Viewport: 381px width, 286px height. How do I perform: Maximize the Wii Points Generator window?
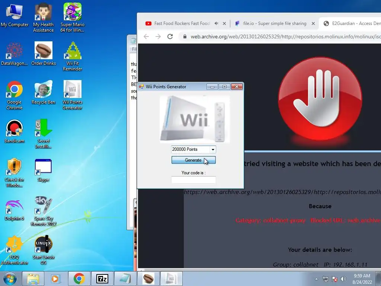click(x=224, y=86)
